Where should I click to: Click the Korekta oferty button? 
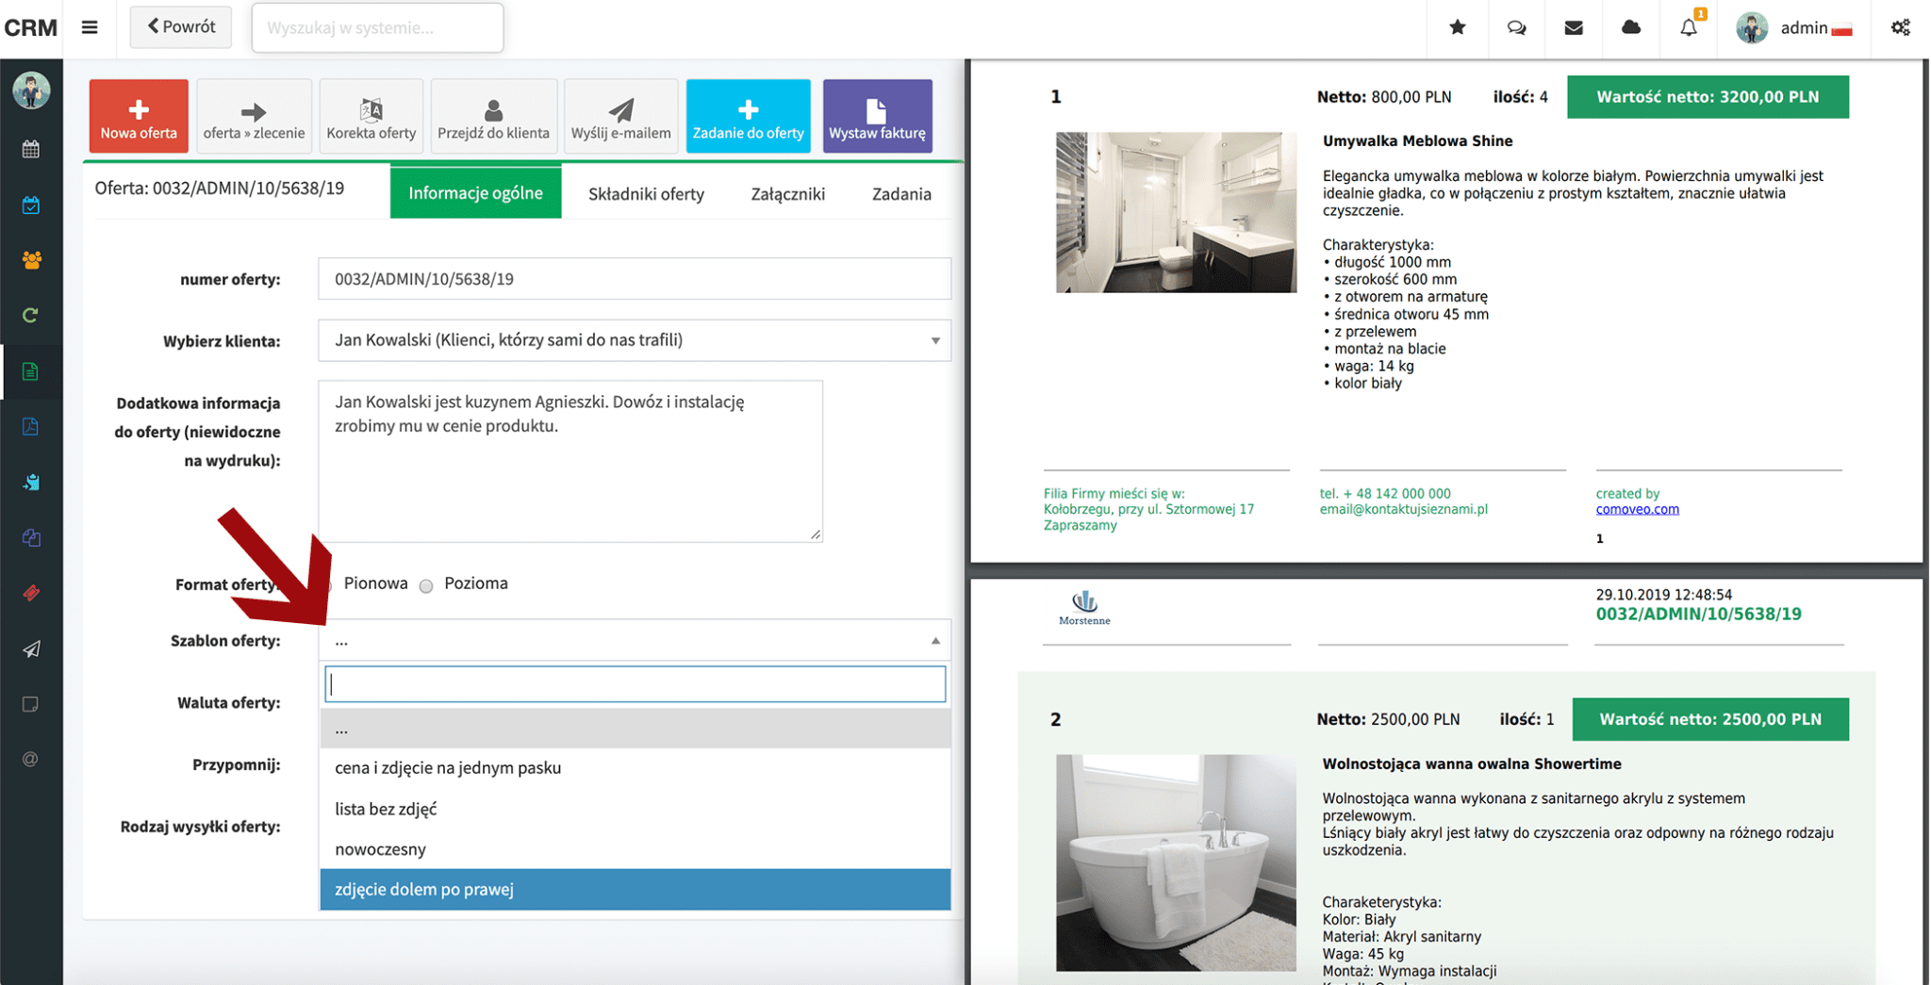pos(371,116)
